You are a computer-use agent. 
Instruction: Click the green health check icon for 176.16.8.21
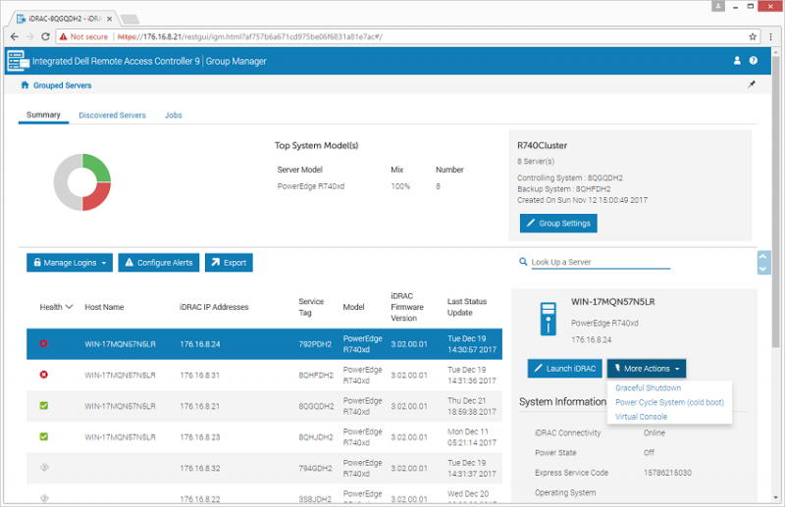43,405
